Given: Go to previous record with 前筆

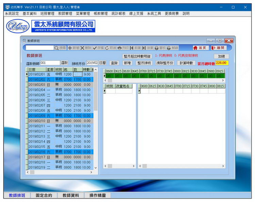Looking at the screenshot, I should click(x=135, y=48).
